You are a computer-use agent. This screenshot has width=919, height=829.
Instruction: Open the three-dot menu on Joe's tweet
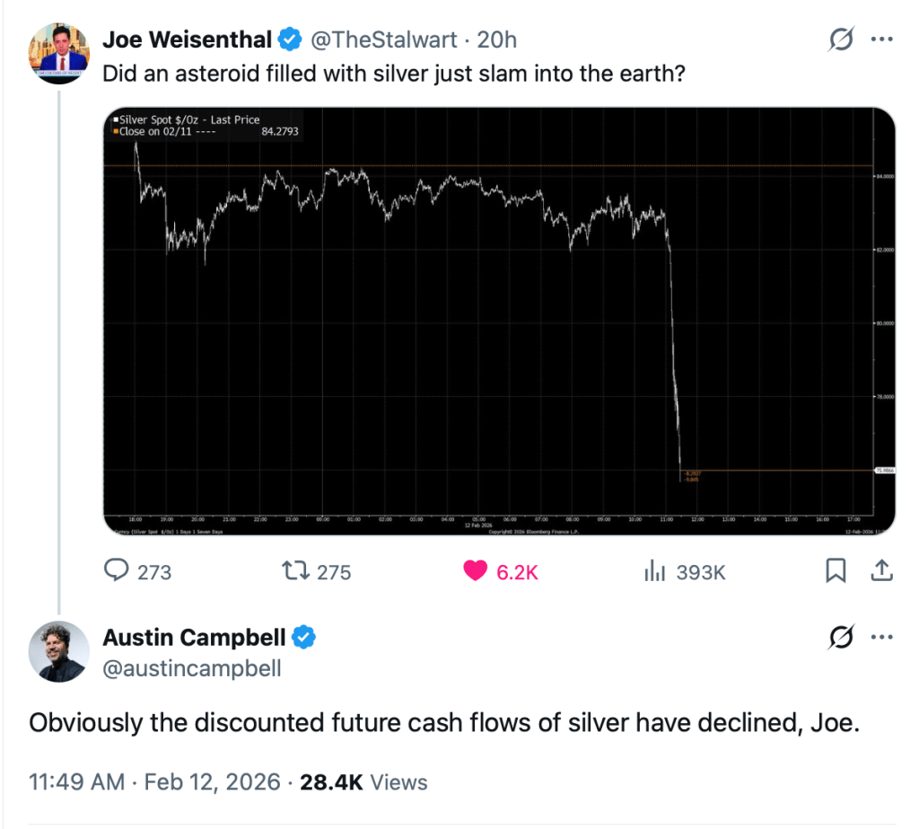[883, 40]
